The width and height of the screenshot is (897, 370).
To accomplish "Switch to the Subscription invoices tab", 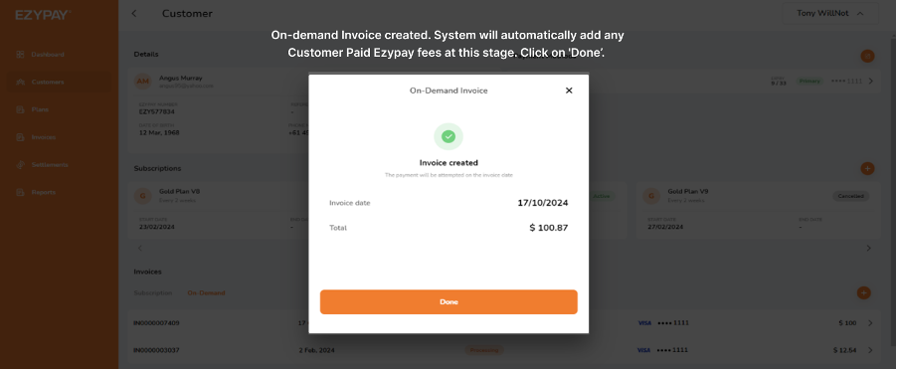I will 153,292.
